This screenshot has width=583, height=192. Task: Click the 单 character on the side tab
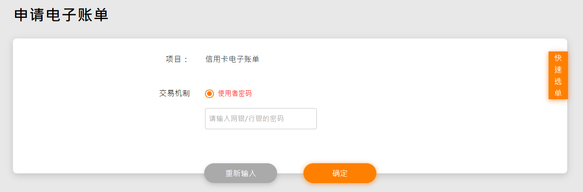click(x=558, y=93)
